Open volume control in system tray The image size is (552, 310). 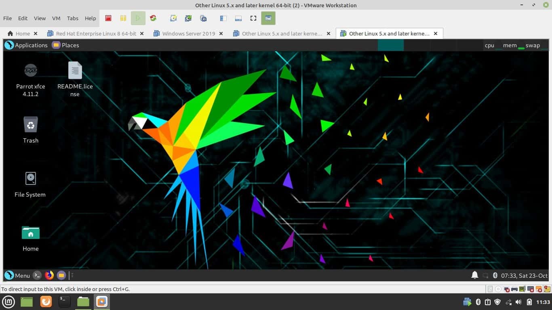coord(518,302)
